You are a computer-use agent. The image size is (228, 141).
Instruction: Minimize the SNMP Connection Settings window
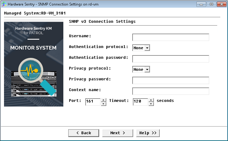(x=201, y=4)
